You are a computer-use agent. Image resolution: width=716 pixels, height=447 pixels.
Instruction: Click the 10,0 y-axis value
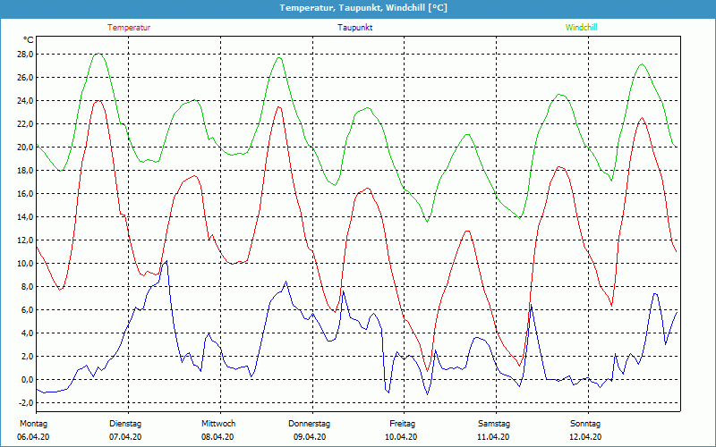[x=24, y=264]
